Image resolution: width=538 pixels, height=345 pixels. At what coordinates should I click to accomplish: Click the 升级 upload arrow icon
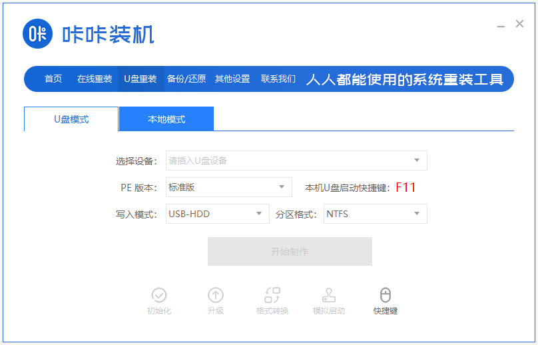click(216, 295)
